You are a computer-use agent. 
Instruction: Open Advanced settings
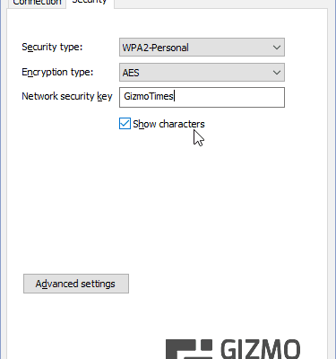click(x=76, y=284)
